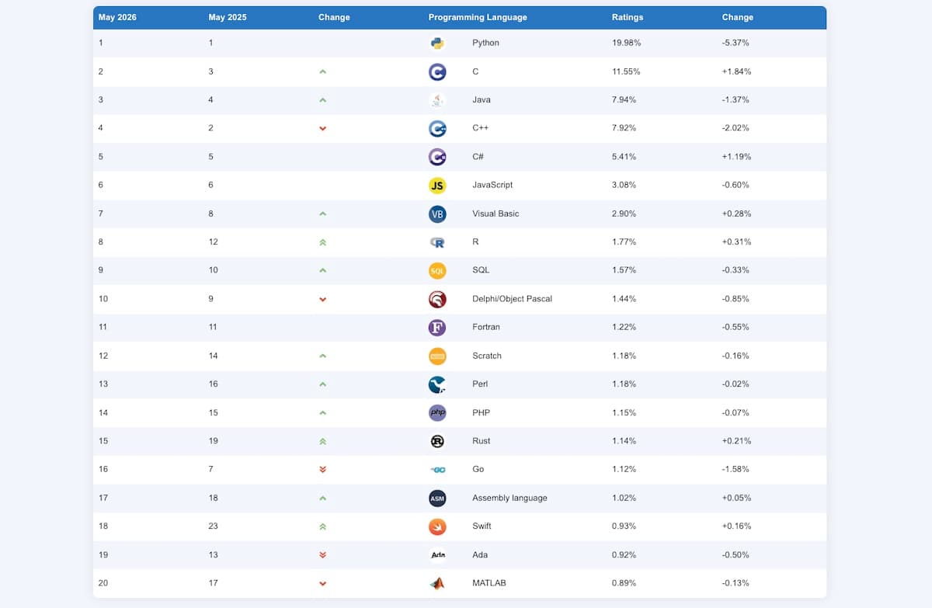Click the JavaScript JS logo icon
932x608 pixels.
coord(437,185)
